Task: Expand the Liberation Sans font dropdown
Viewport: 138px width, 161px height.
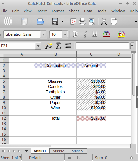Action: pos(43,34)
